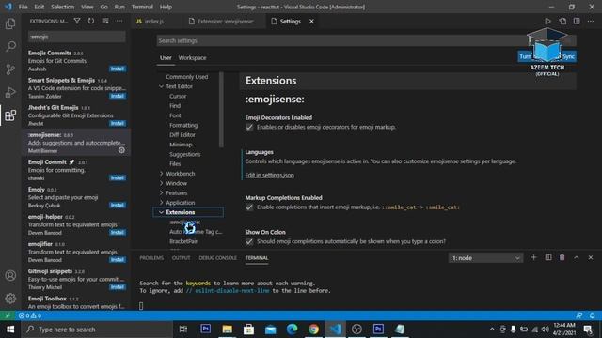The height and width of the screenshot is (338, 602).
Task: Split the terminal panel
Action: pyautogui.click(x=548, y=257)
